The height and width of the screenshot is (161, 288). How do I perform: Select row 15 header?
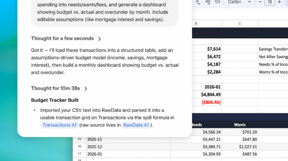79,139
